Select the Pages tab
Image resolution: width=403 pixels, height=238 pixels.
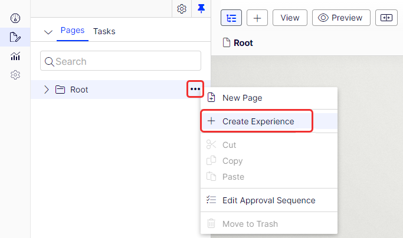point(73,30)
